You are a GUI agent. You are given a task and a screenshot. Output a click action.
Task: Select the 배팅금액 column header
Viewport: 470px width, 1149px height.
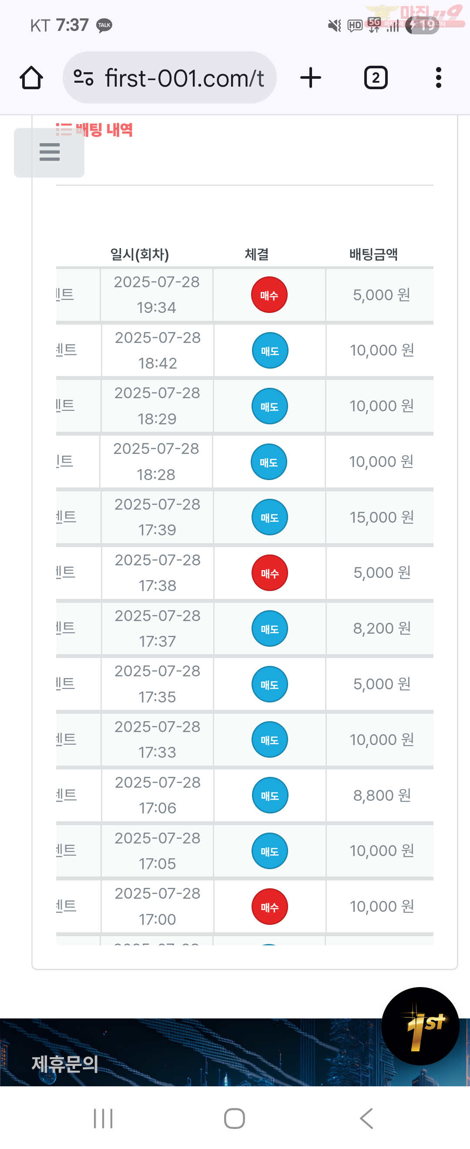pyautogui.click(x=373, y=254)
